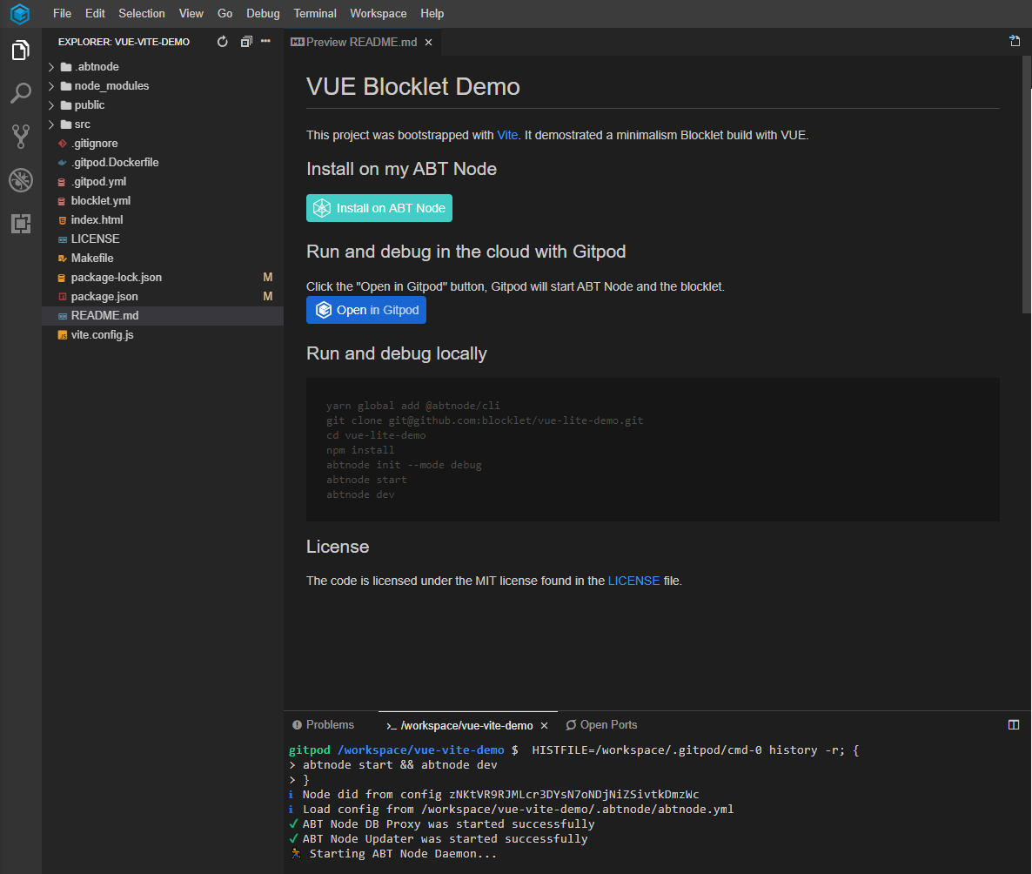
Task: Open package.json in the file tree
Action: (104, 297)
